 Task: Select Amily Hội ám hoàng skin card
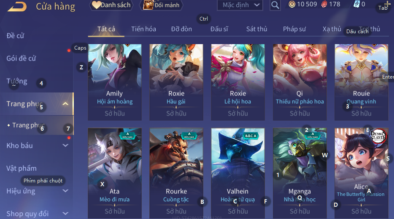click(x=115, y=82)
